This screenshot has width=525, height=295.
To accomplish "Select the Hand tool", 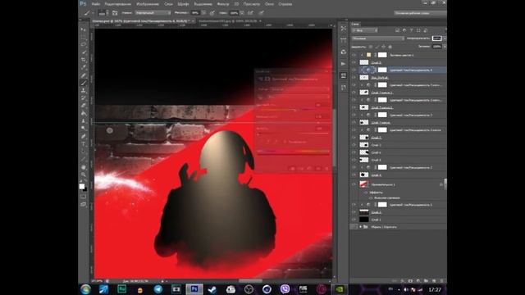I will [84, 167].
